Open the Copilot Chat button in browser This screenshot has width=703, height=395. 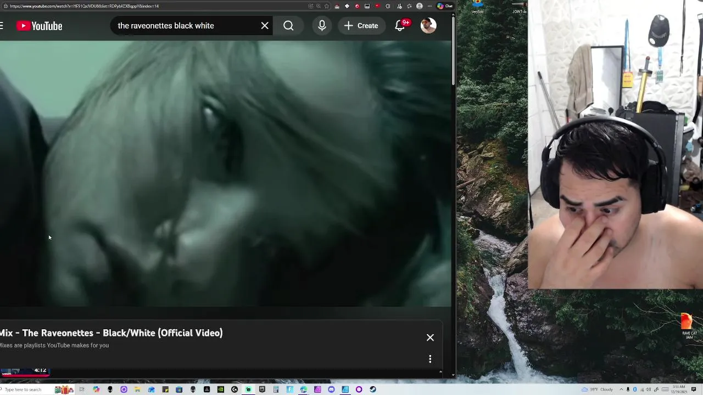tap(444, 6)
